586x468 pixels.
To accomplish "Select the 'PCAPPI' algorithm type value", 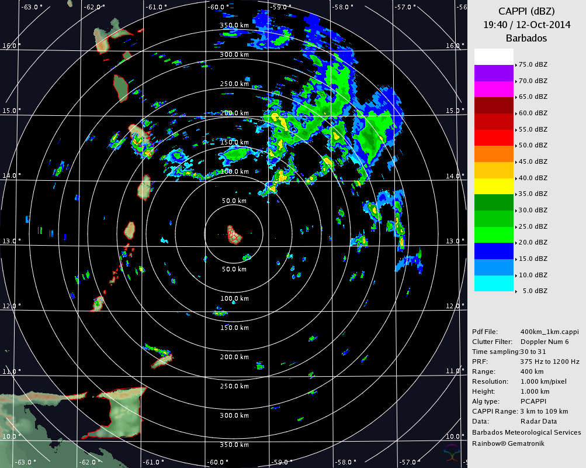I will click(533, 401).
